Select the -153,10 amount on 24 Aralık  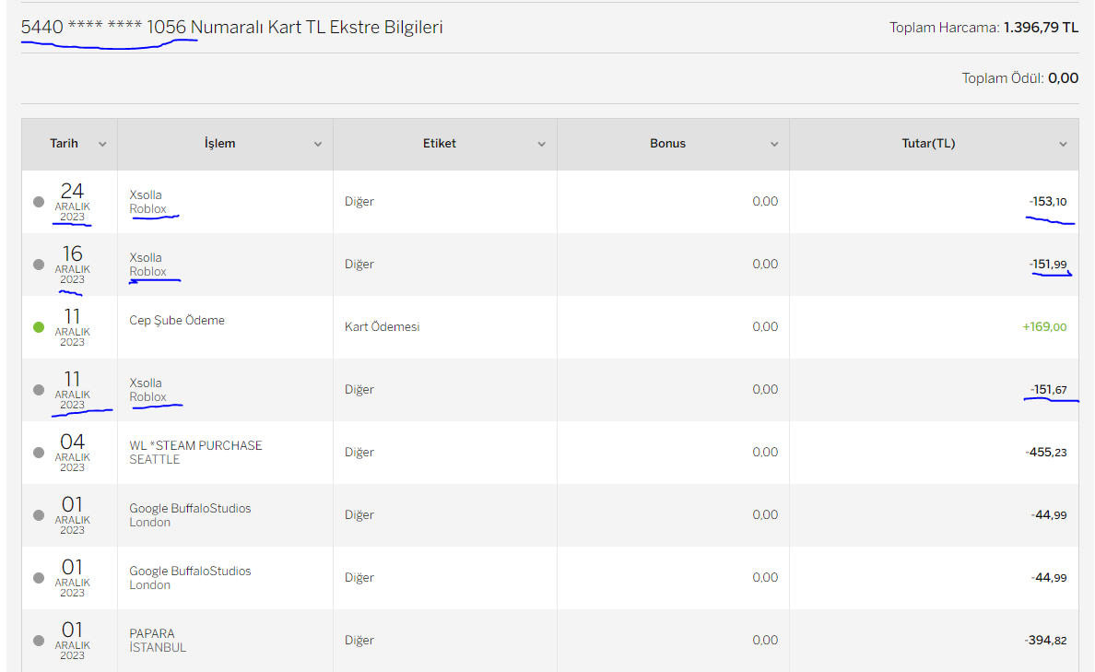(x=1047, y=201)
